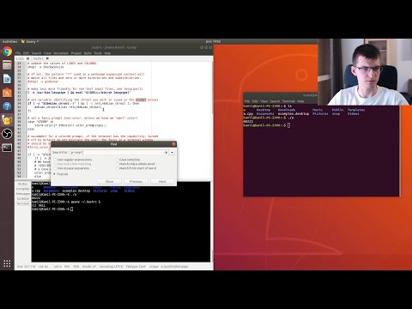412x309 pixels.
Task: Open Ubuntu Software from the dock
Action: [7, 93]
